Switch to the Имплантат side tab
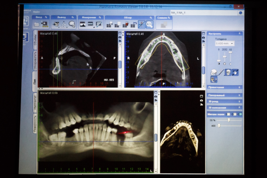The width and height of the screenshot is (267, 178). [35, 103]
